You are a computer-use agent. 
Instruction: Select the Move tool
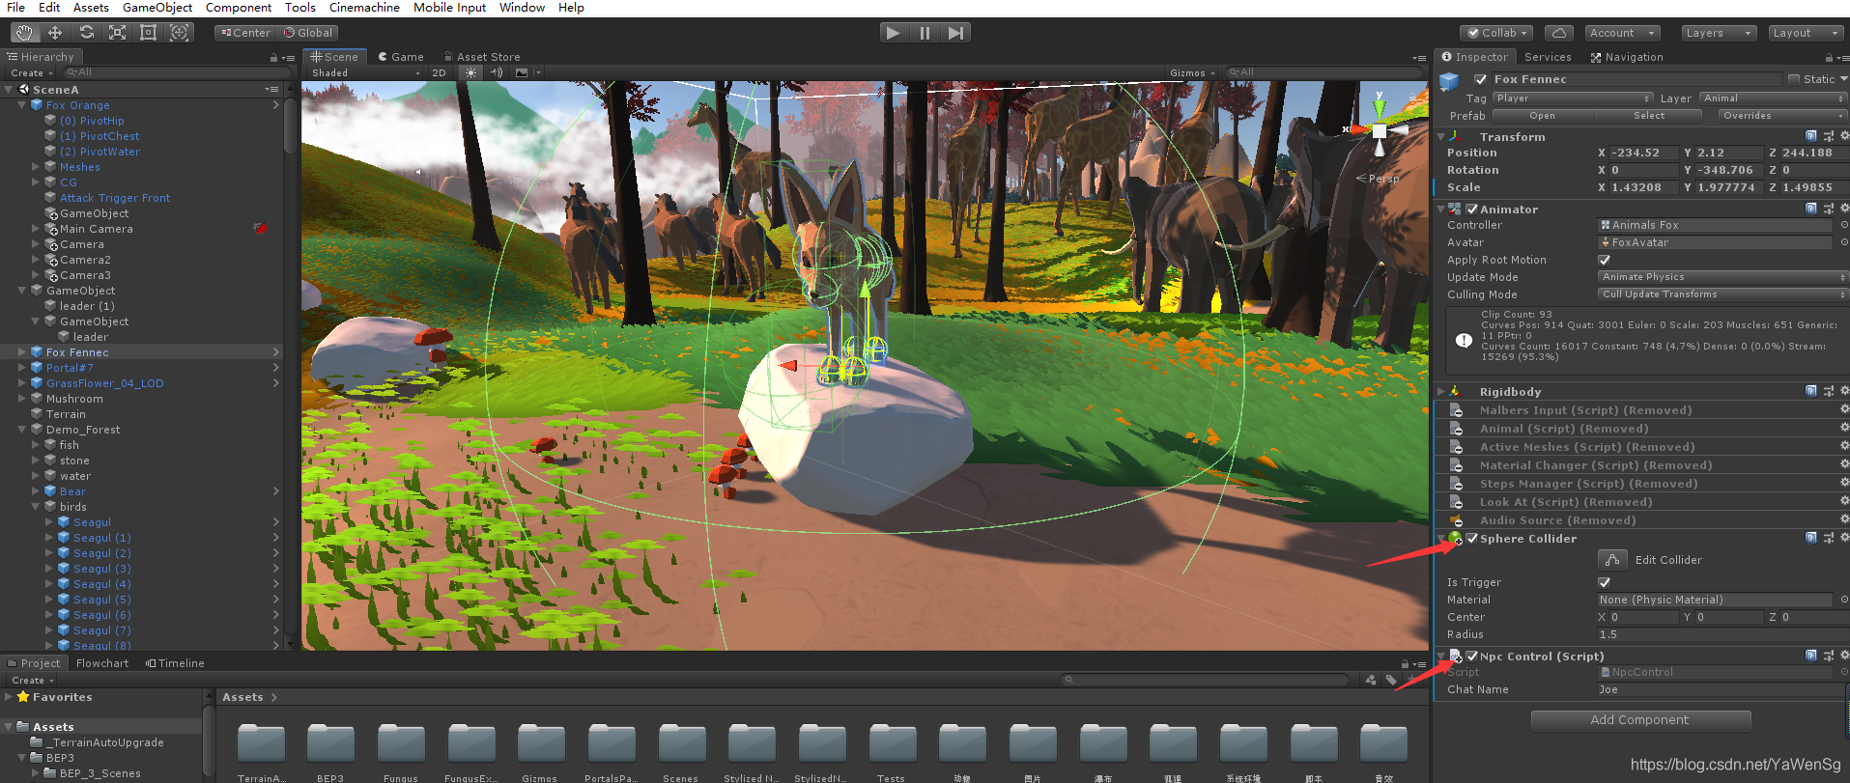pos(55,33)
